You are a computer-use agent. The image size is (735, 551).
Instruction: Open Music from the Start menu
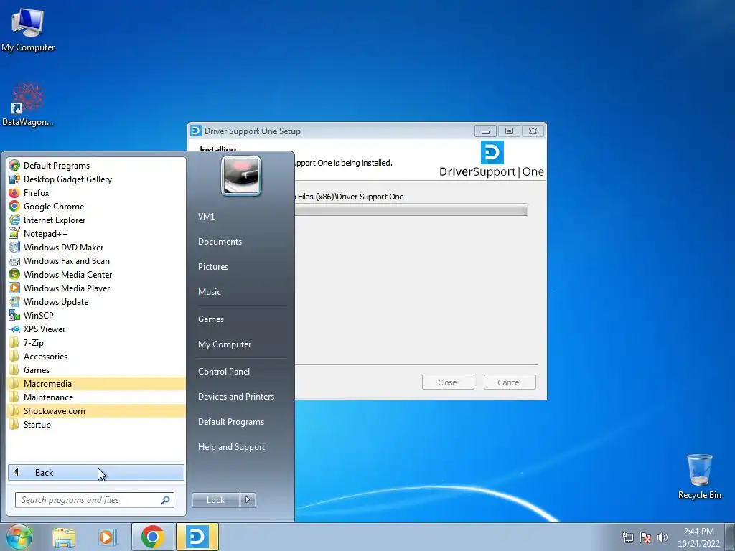click(x=209, y=291)
